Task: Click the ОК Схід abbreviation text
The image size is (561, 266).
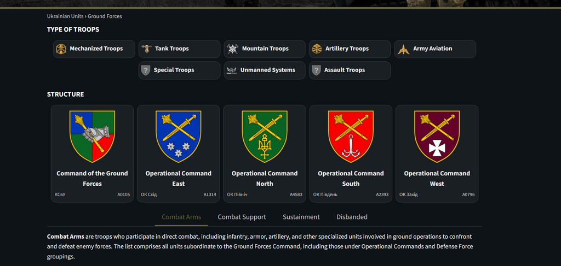Action: 149,194
